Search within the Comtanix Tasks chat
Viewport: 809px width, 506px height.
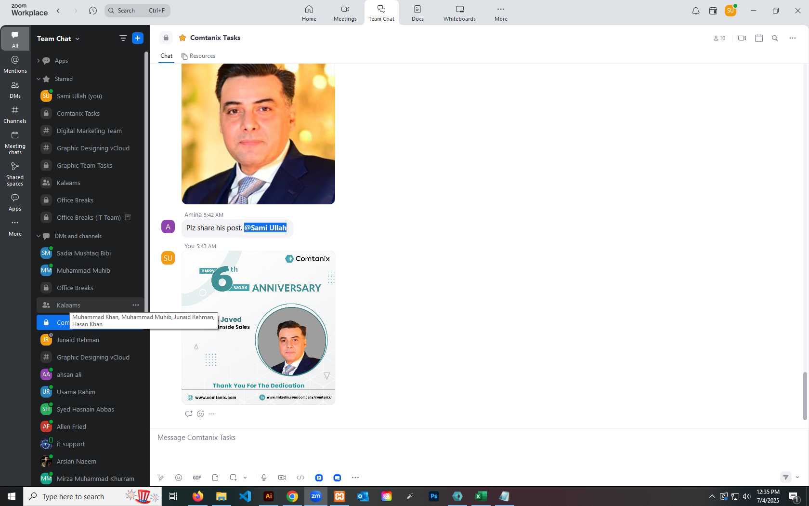[775, 38]
